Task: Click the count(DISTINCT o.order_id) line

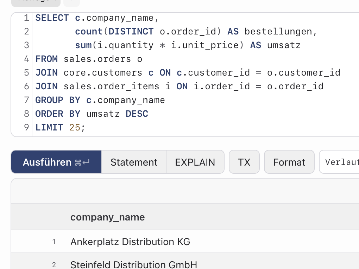Action: click(196, 32)
